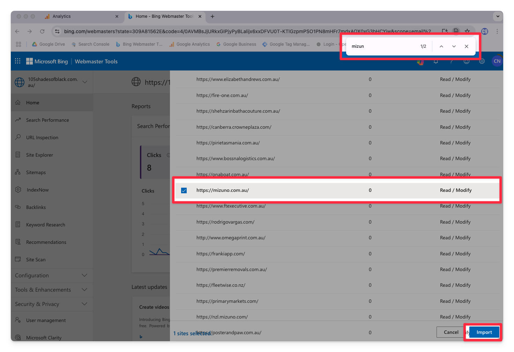The width and height of the screenshot is (514, 352).
Task: Click the Microsoft apps grid launcher icon
Action: pyautogui.click(x=18, y=61)
